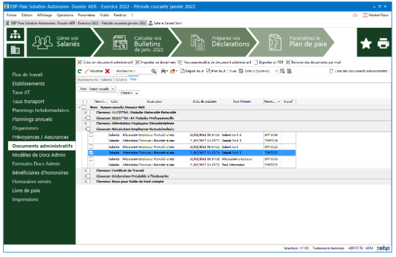Check the box for Test Attestation row

(91, 165)
